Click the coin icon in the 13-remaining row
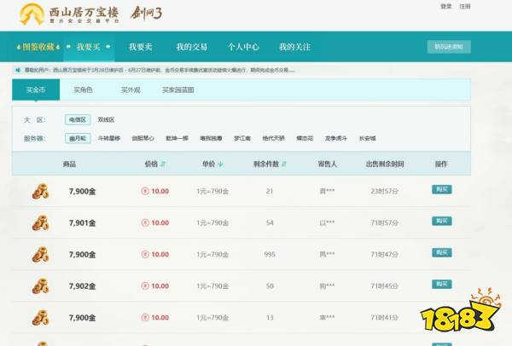 point(40,318)
